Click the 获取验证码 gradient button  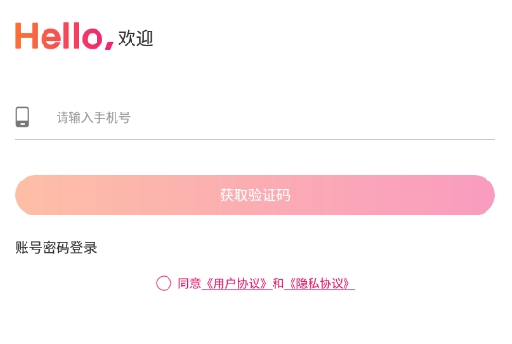255,195
